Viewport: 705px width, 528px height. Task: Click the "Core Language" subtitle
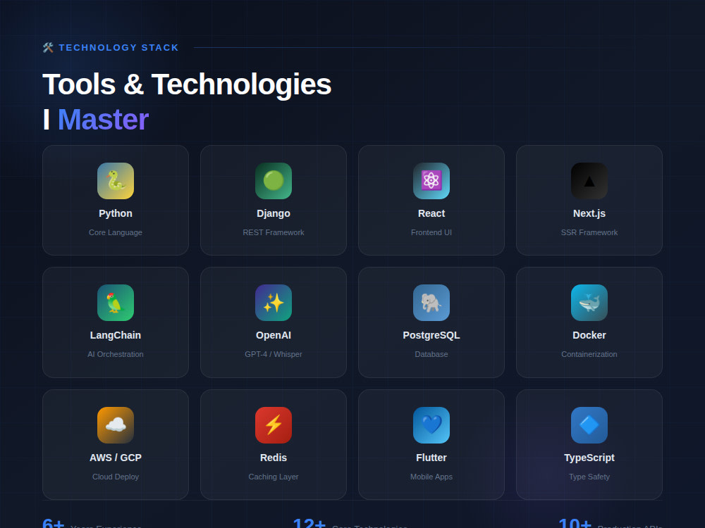(116, 232)
